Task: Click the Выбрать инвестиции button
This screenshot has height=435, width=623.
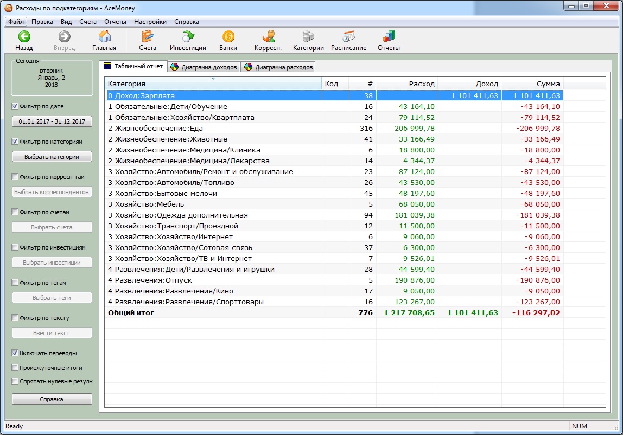Action: pos(52,263)
